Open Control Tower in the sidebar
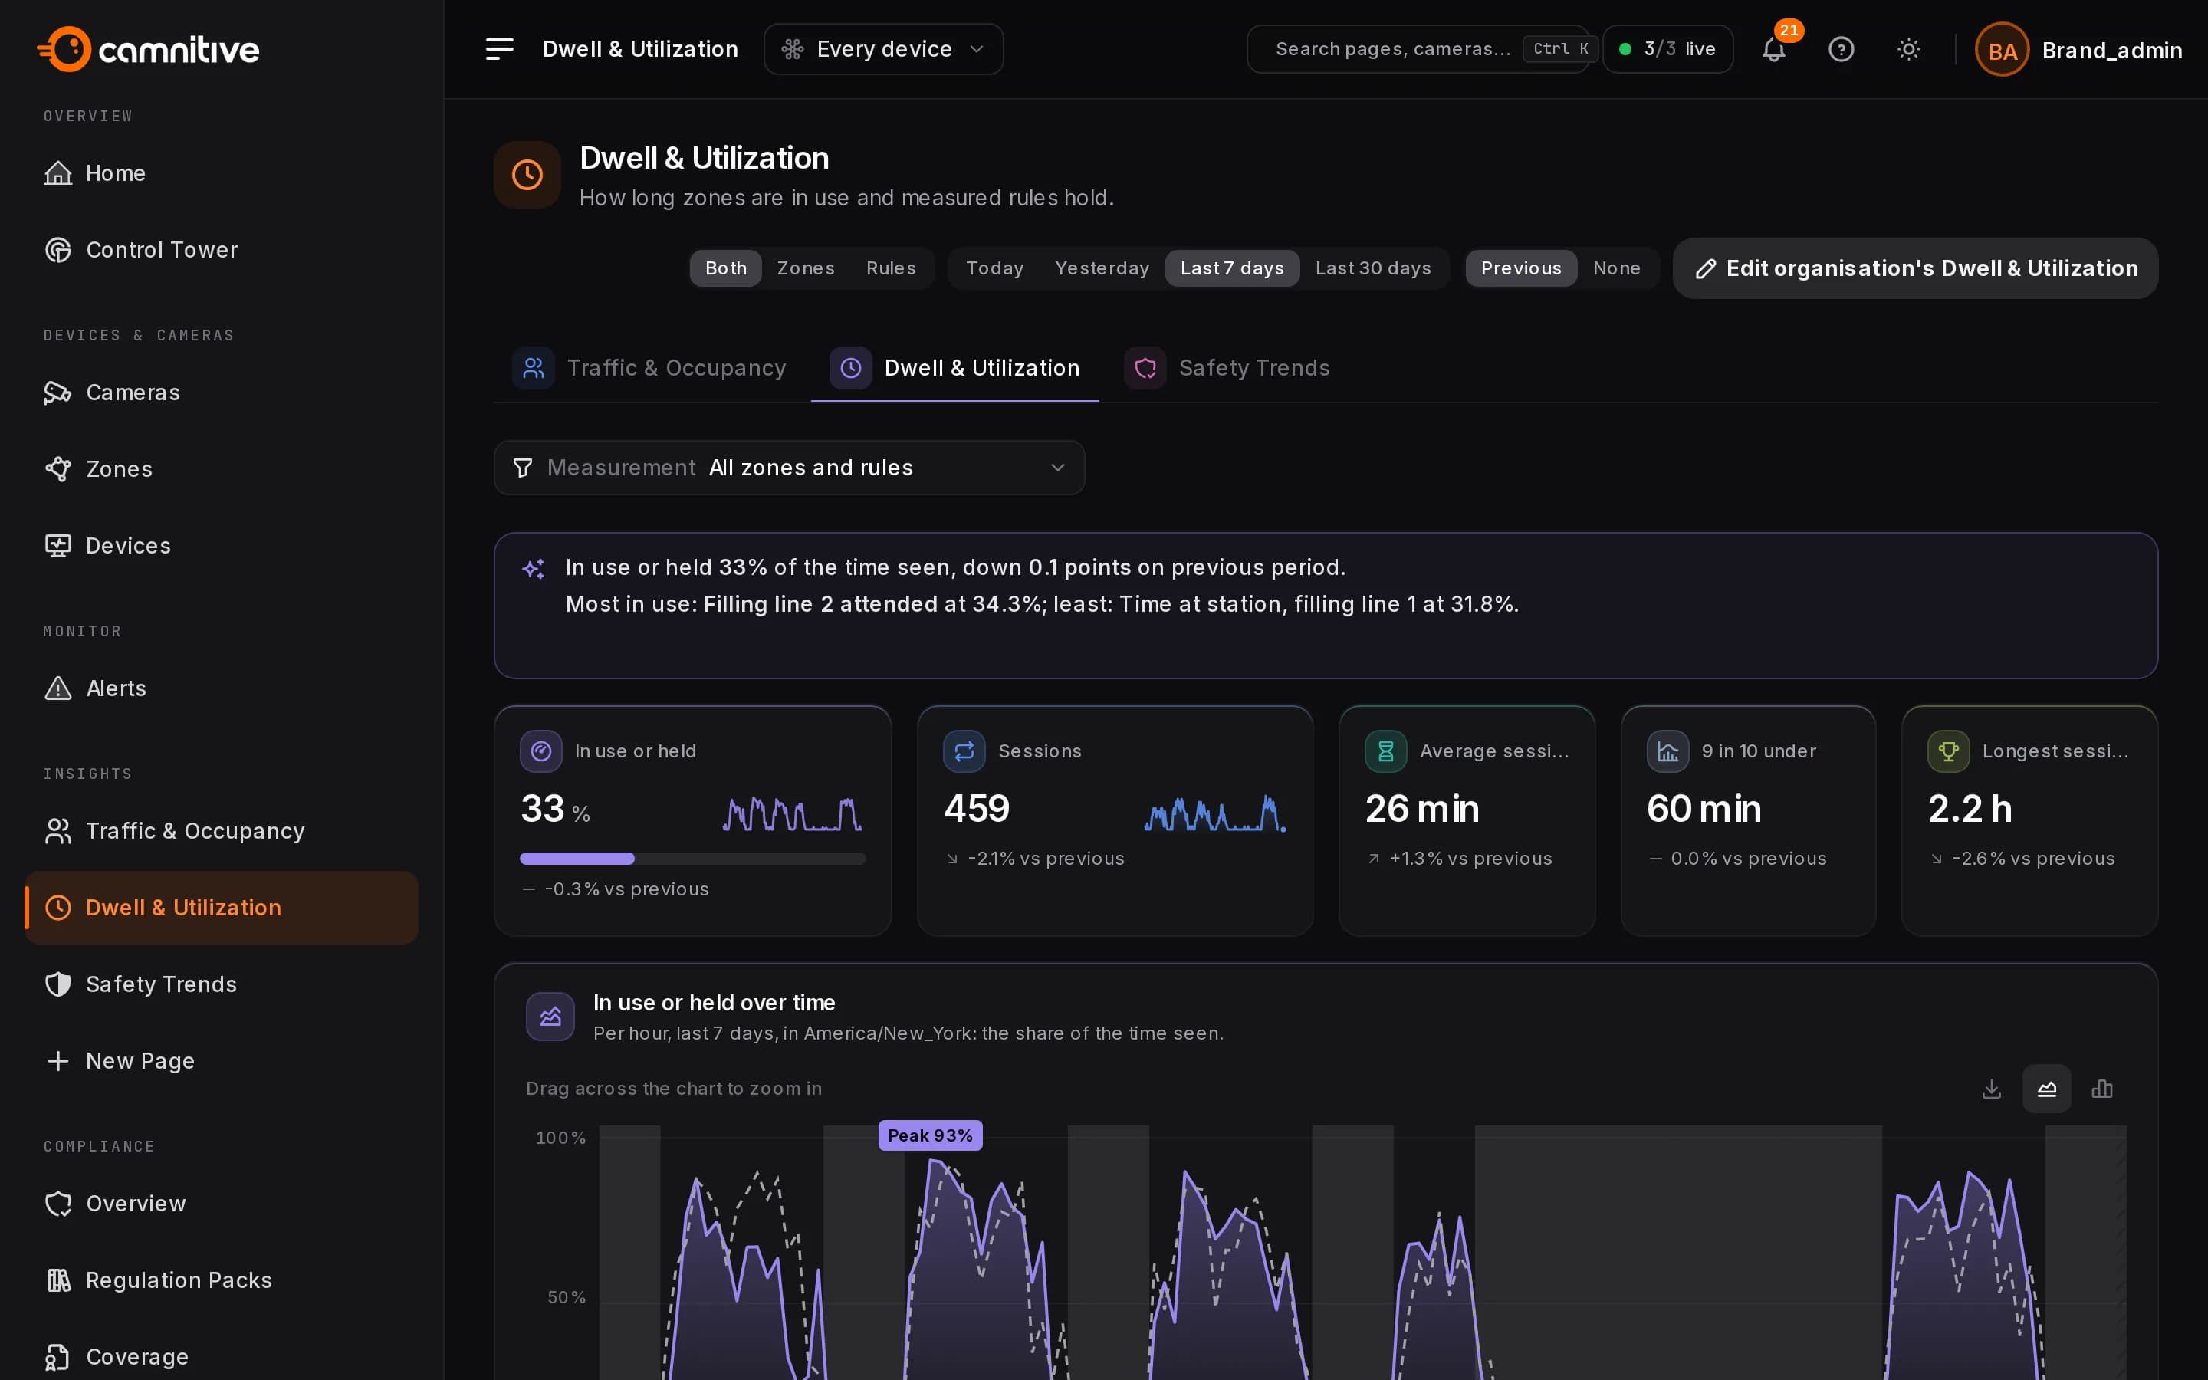 click(x=222, y=250)
